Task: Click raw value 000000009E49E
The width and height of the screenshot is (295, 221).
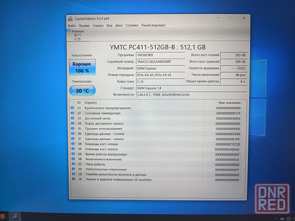Action: (228, 139)
